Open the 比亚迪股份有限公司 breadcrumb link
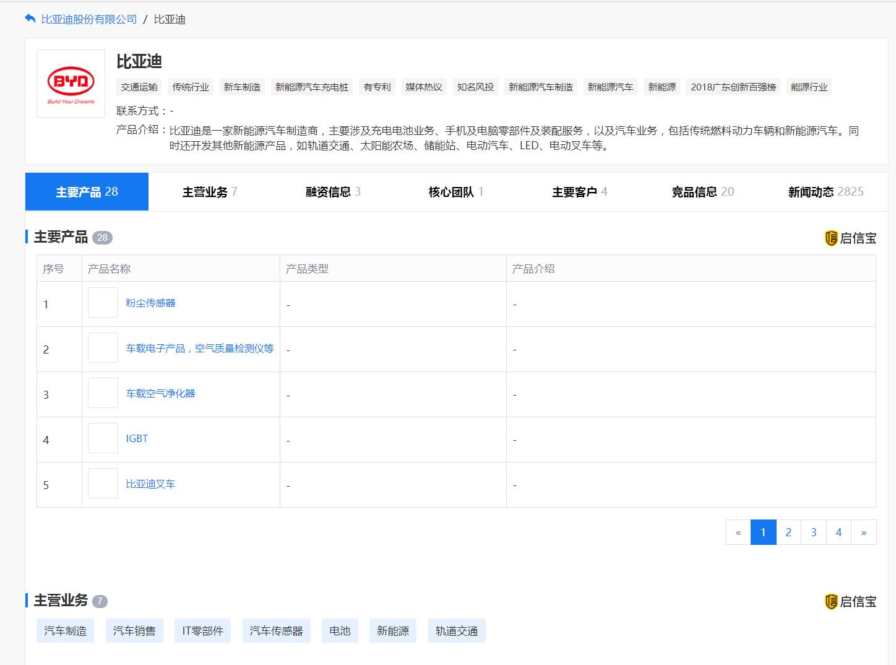Screen dimensions: 896x665 [89, 19]
